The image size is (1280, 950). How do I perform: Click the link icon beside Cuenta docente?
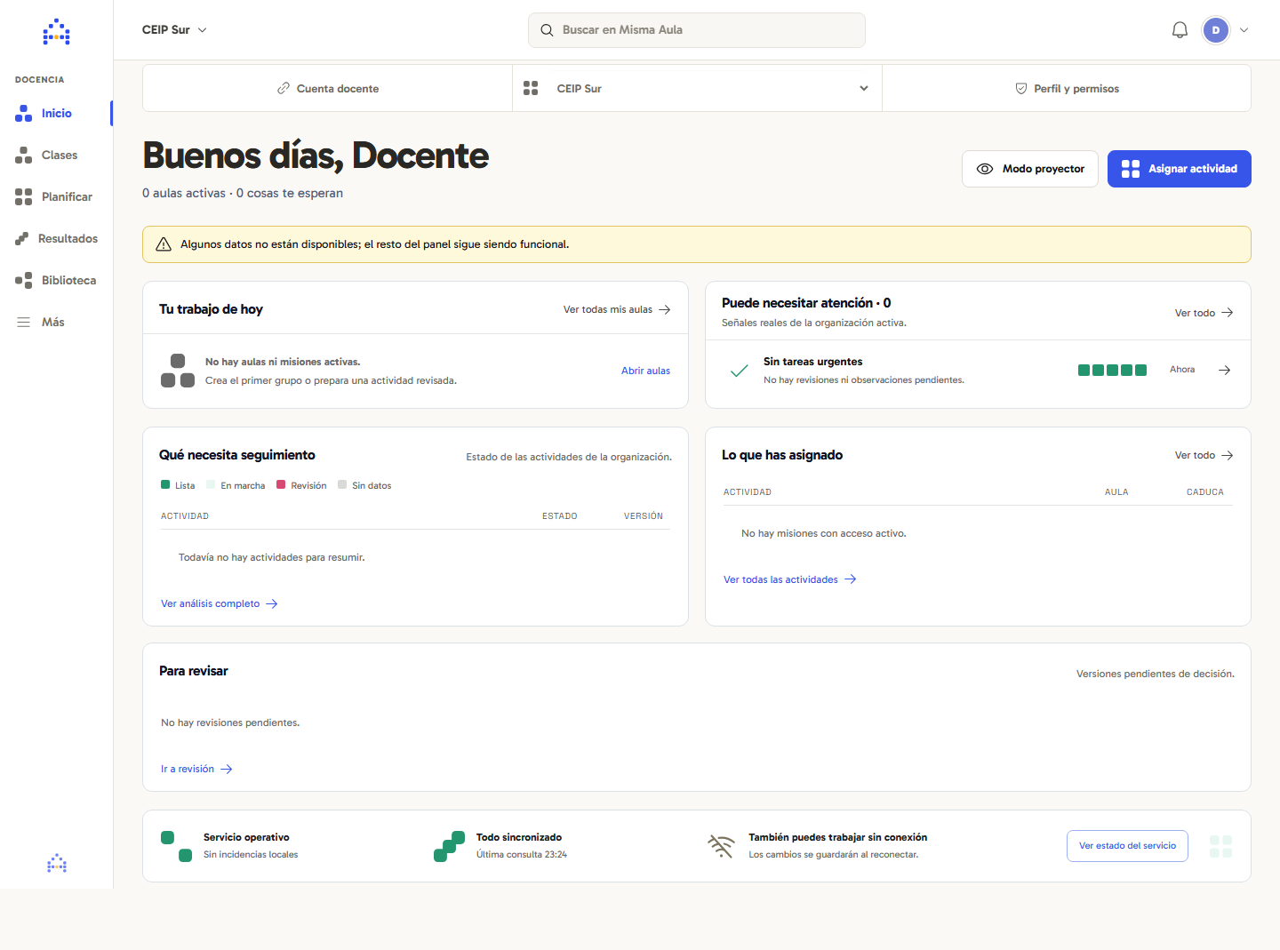click(x=284, y=88)
